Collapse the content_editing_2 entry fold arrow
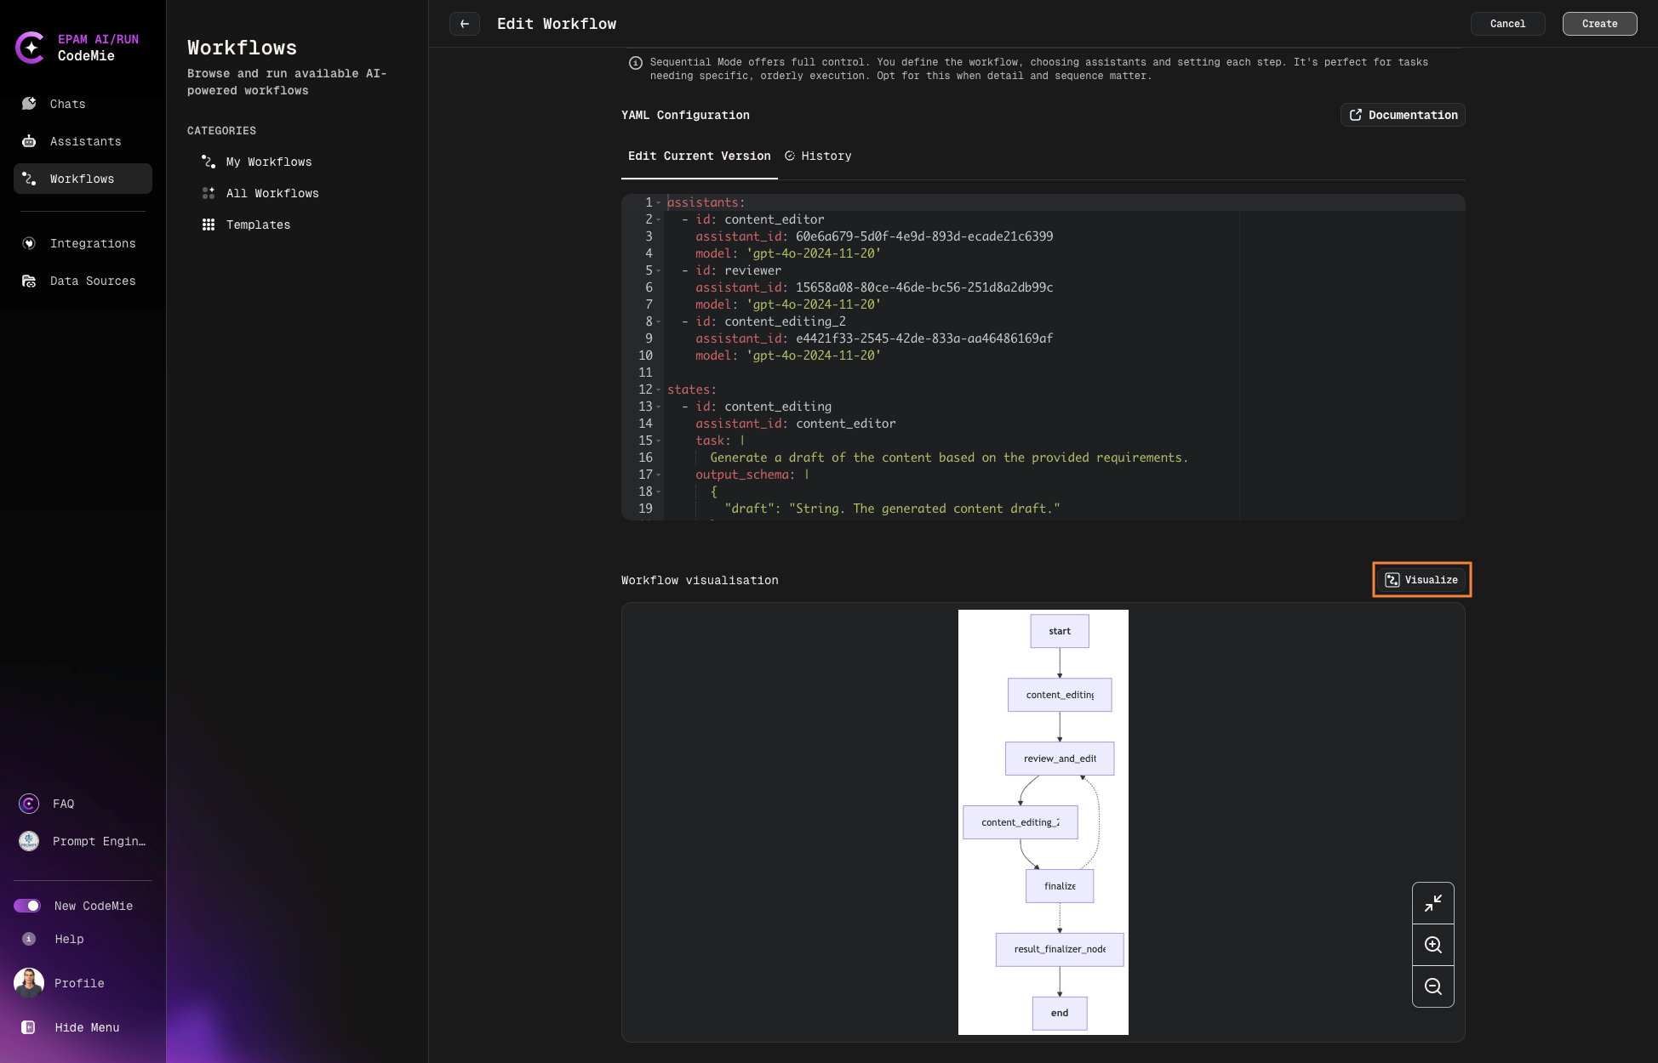 [658, 321]
